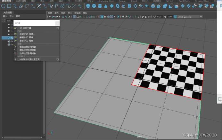The height and width of the screenshot is (140, 222).
Task: Open the outliner 帮助 menu
Action: pos(18,16)
